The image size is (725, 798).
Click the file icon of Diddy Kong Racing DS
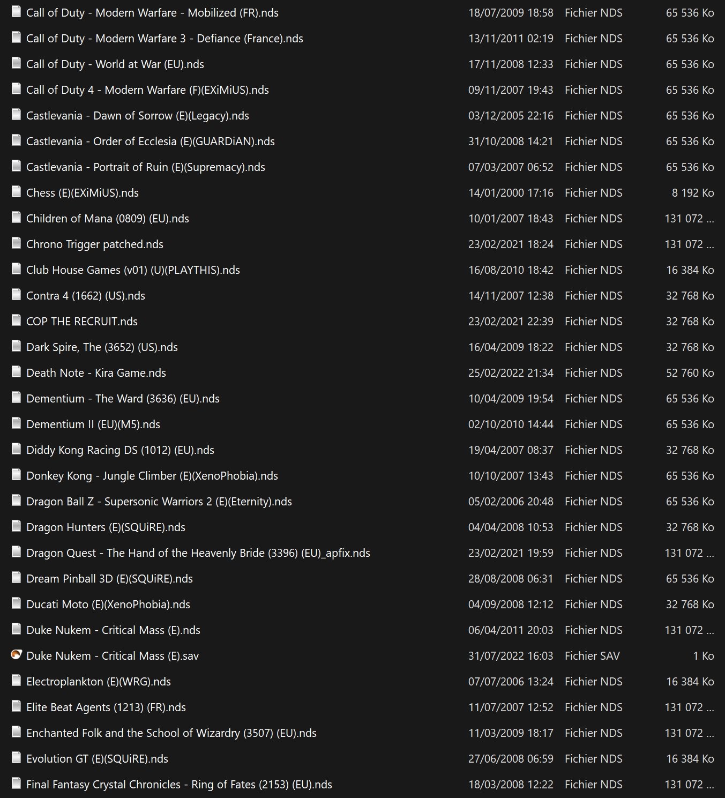[16, 449]
